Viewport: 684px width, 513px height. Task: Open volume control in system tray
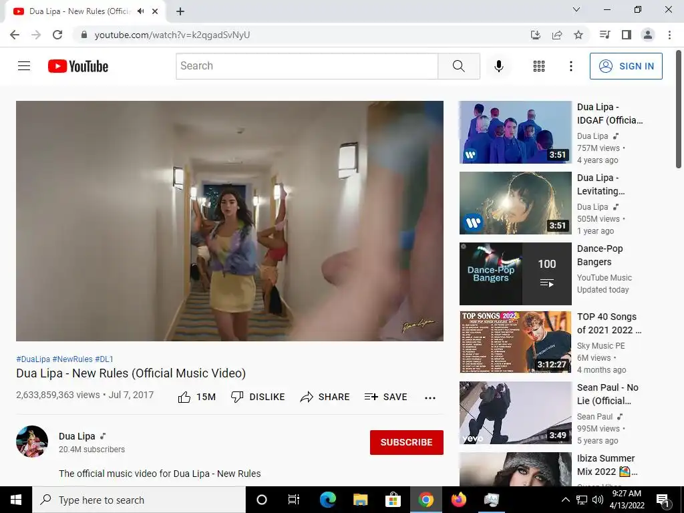pos(598,500)
